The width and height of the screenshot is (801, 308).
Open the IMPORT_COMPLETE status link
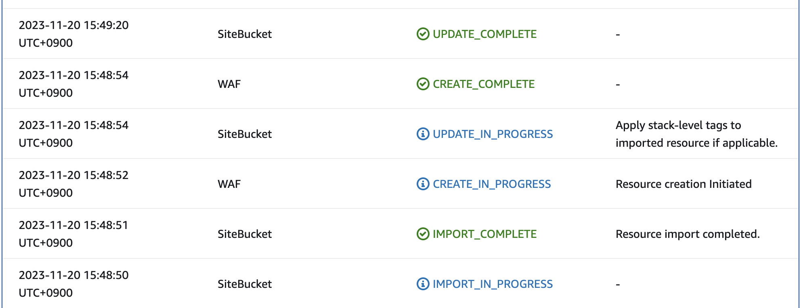(484, 234)
